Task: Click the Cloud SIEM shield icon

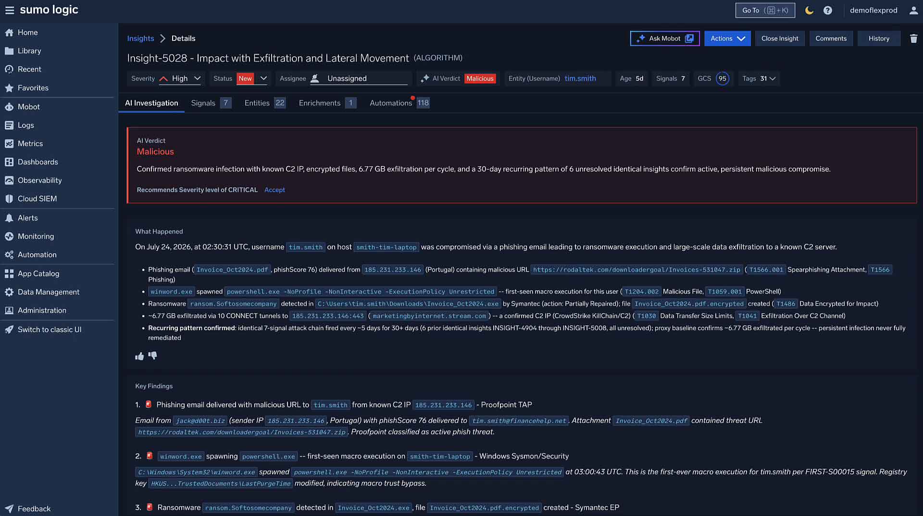Action: click(9, 199)
